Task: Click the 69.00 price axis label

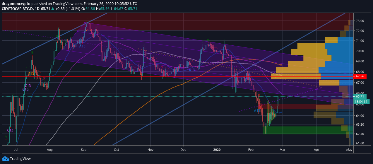Action: click(x=360, y=61)
